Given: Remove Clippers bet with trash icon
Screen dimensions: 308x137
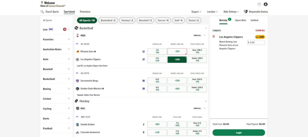Looking at the screenshot, I should tap(214, 37).
